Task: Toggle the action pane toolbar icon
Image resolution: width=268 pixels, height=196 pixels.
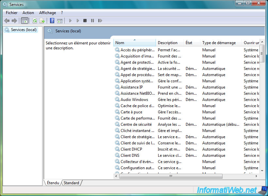Action: coord(59,21)
